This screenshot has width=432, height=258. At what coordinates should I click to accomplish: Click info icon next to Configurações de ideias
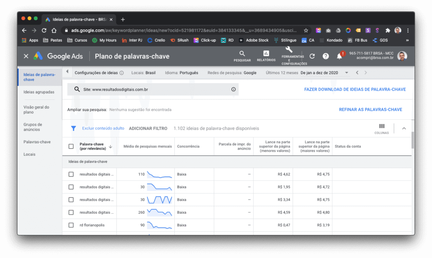(x=121, y=73)
